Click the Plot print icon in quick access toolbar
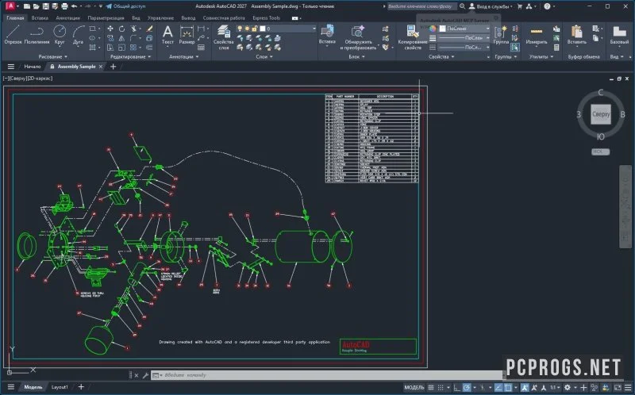 [x=64, y=6]
